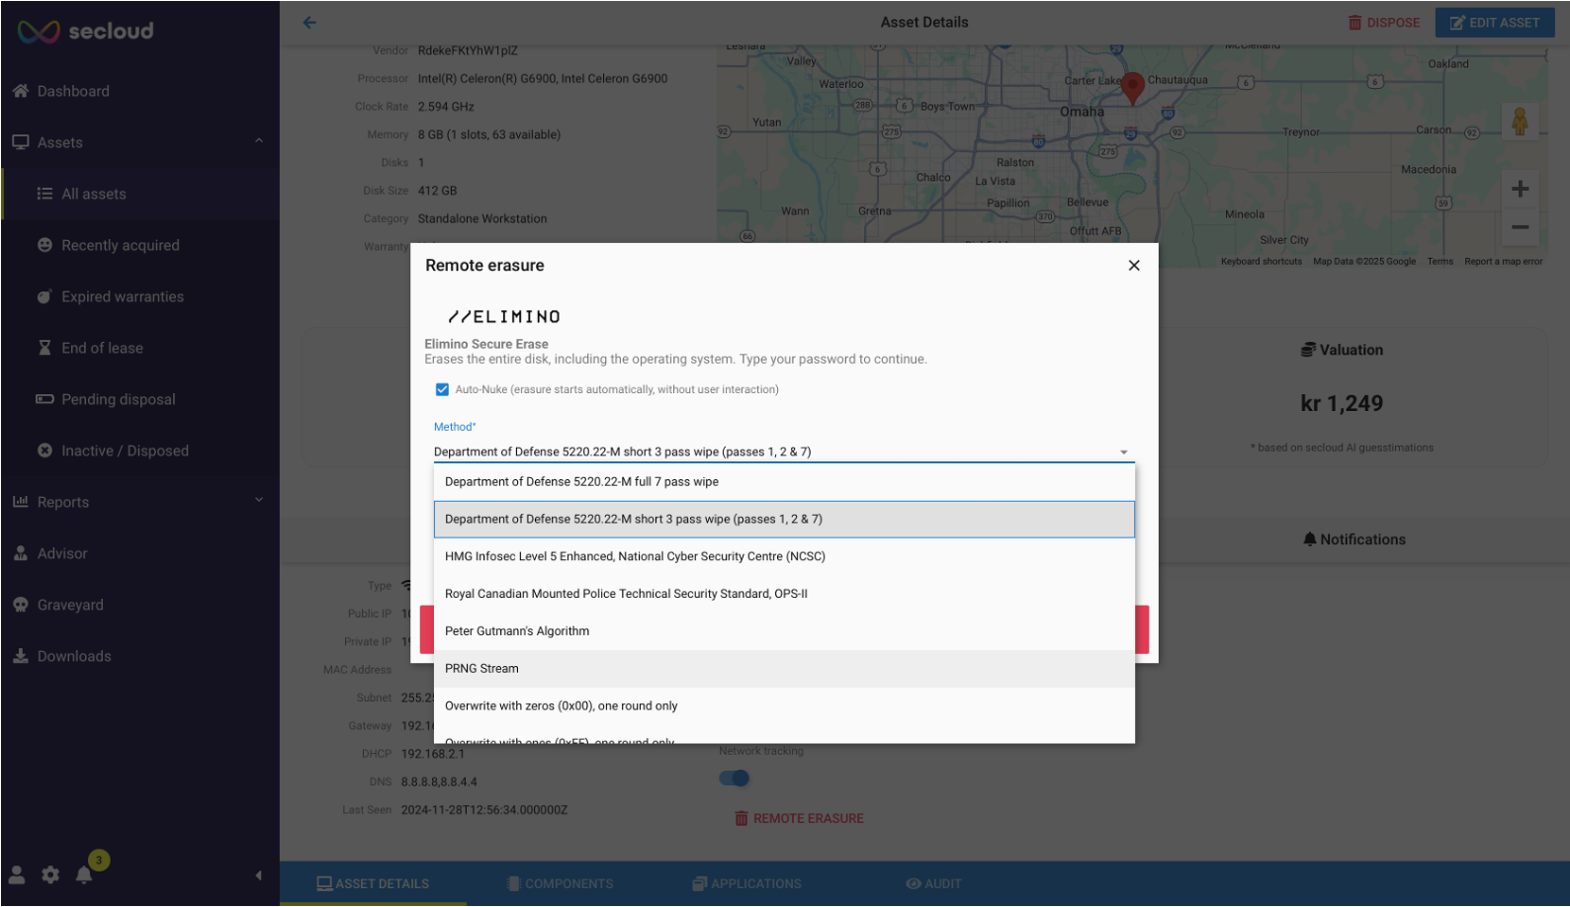Collapse sidebar with the triangle arrow

click(258, 875)
